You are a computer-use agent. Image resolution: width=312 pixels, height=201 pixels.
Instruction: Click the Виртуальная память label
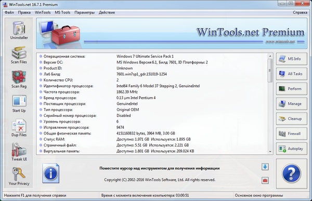[61, 151]
